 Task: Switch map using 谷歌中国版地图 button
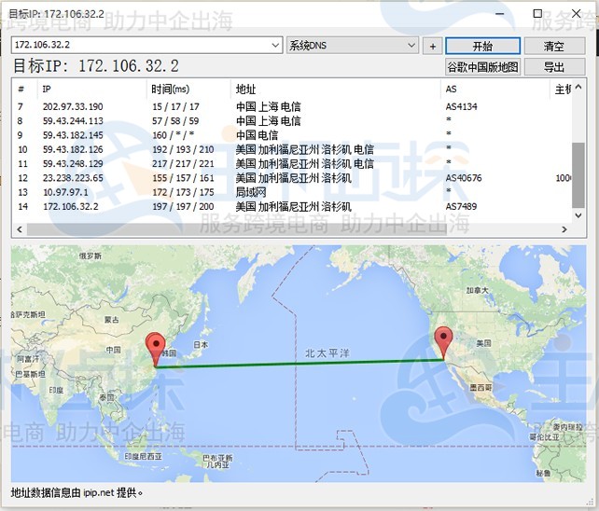482,67
